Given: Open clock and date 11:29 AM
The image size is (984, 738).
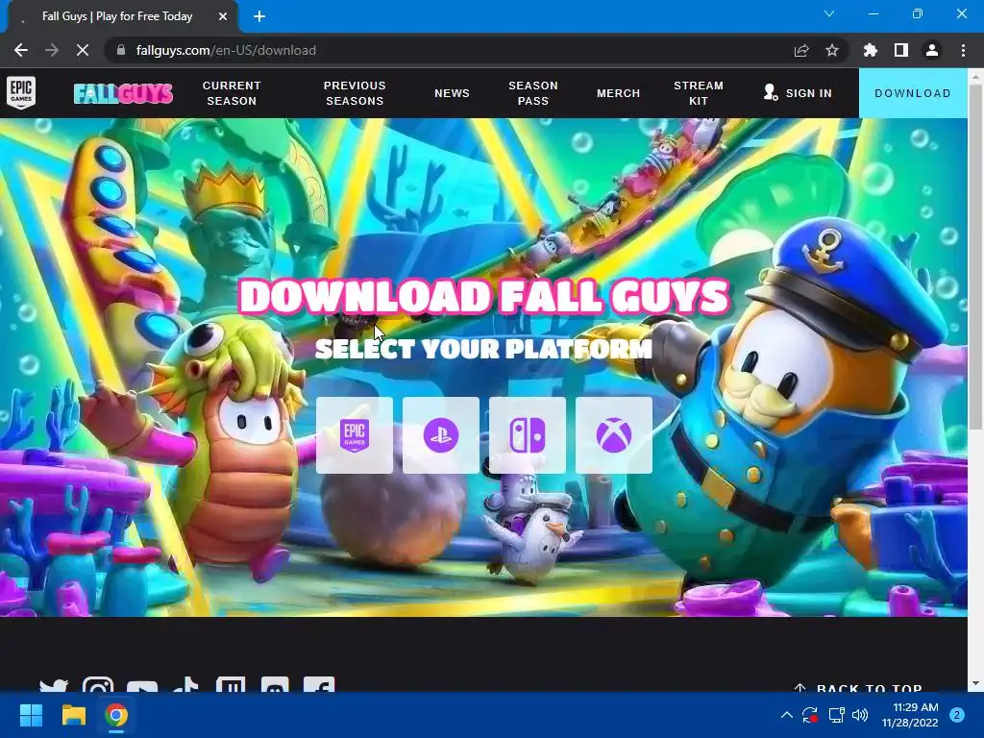Looking at the screenshot, I should (910, 715).
